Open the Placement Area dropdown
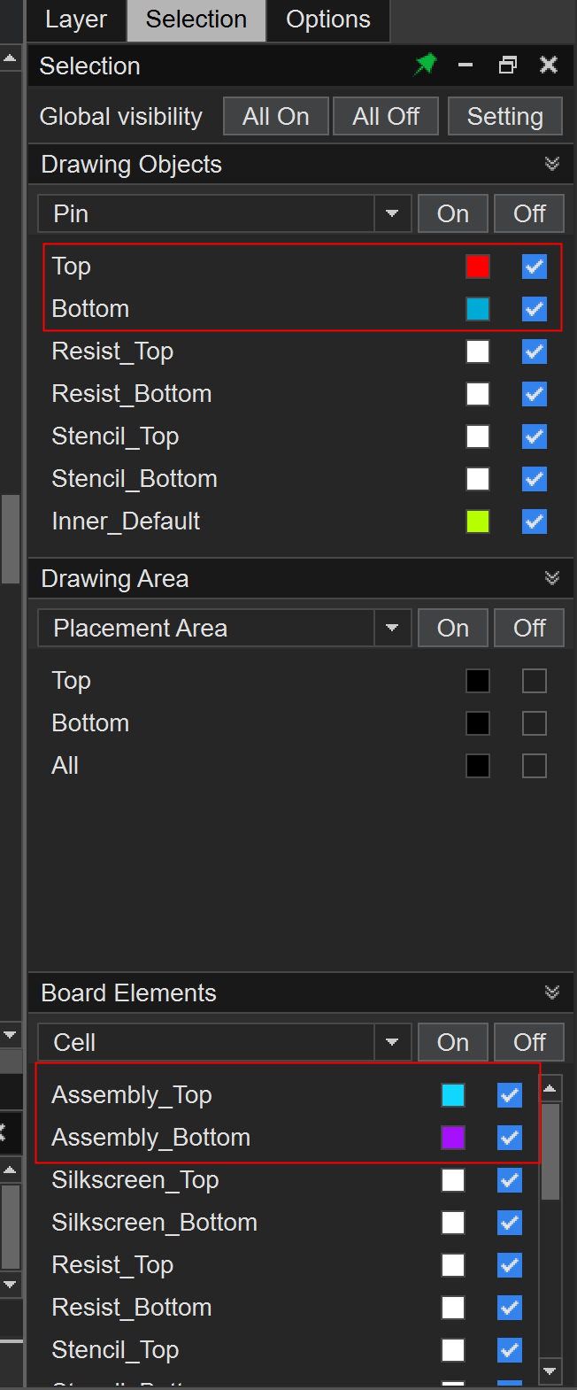577x1390 pixels. pos(392,628)
